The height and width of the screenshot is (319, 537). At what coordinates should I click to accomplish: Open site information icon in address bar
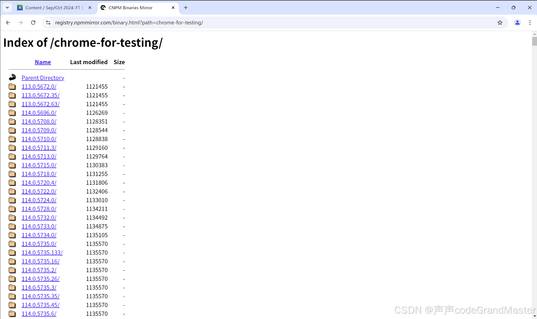(48, 23)
